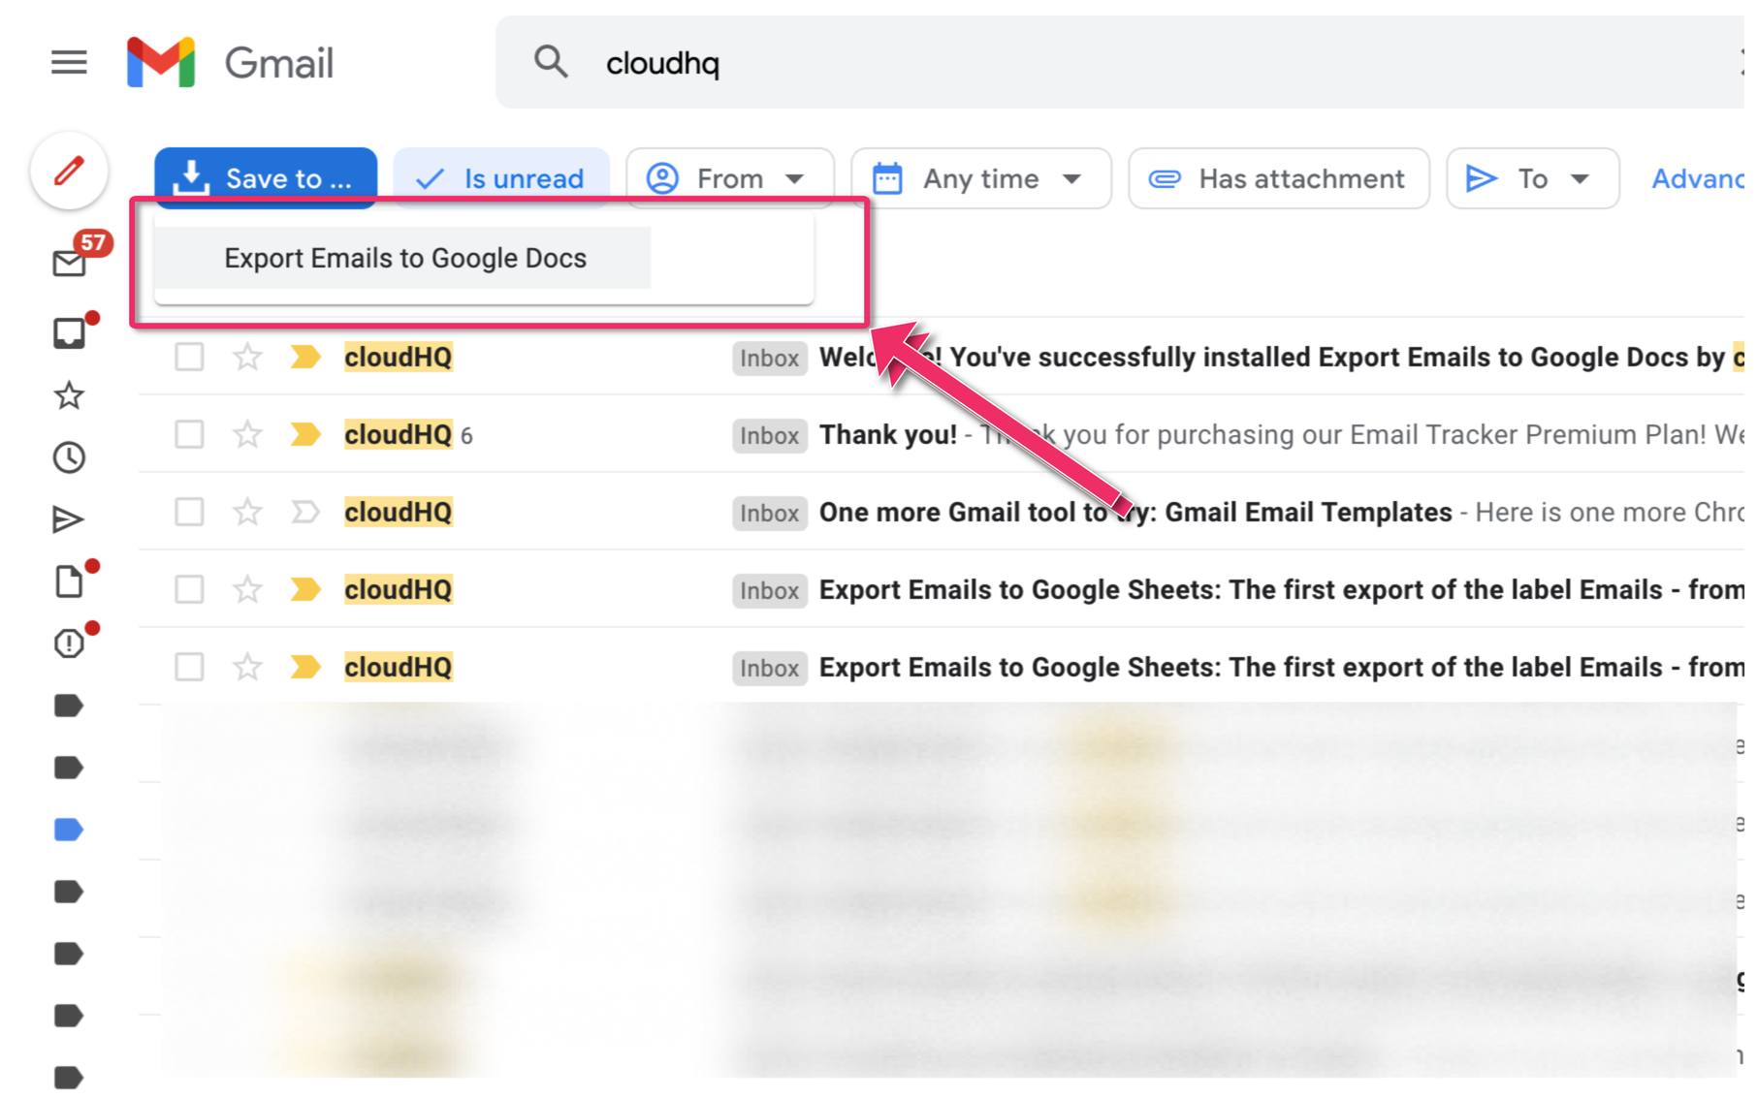Image resolution: width=1758 pixels, height=1099 pixels.
Task: Click the download icon on Save to button
Action: coord(191,178)
